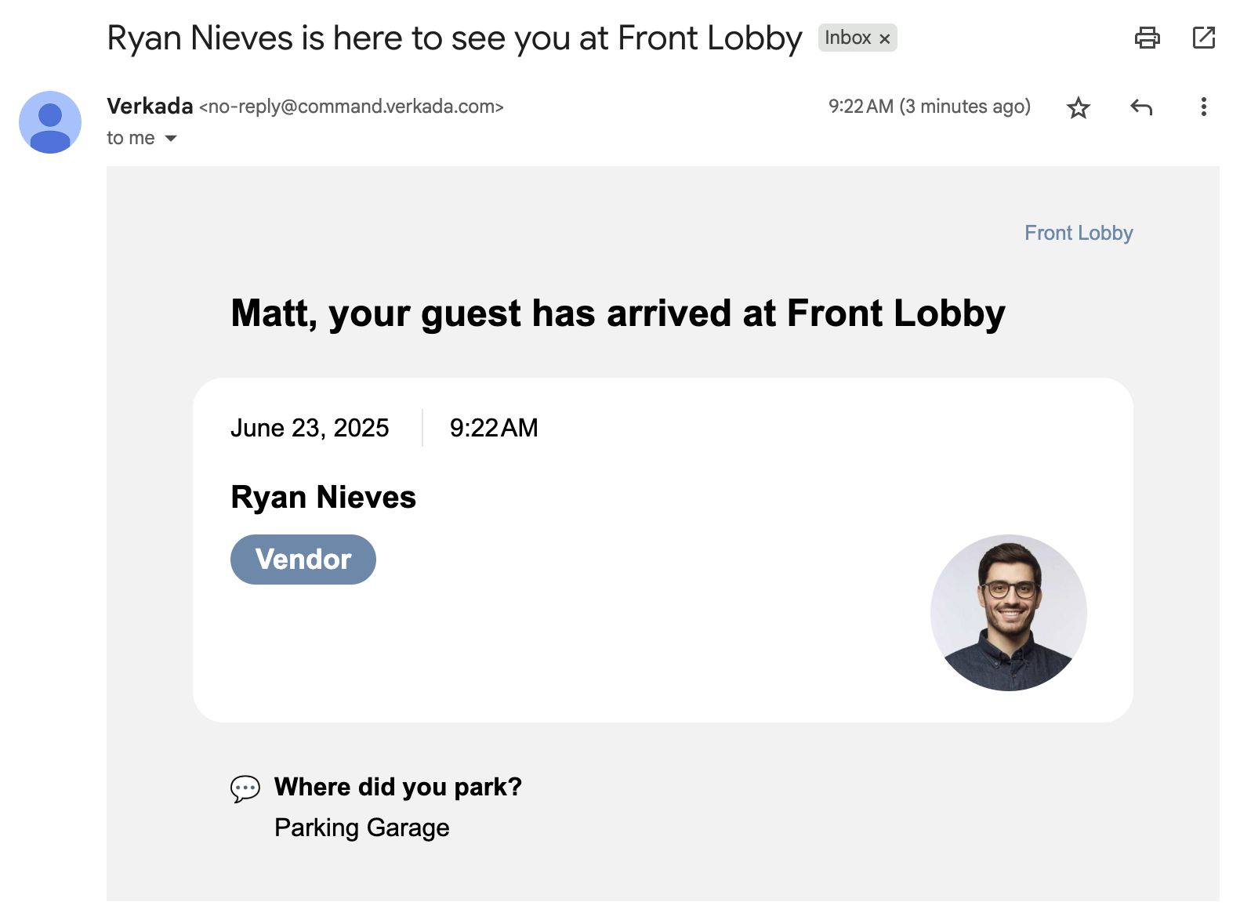This screenshot has height=920, width=1240.
Task: Click the speech bubble question icon
Action: pyautogui.click(x=245, y=788)
